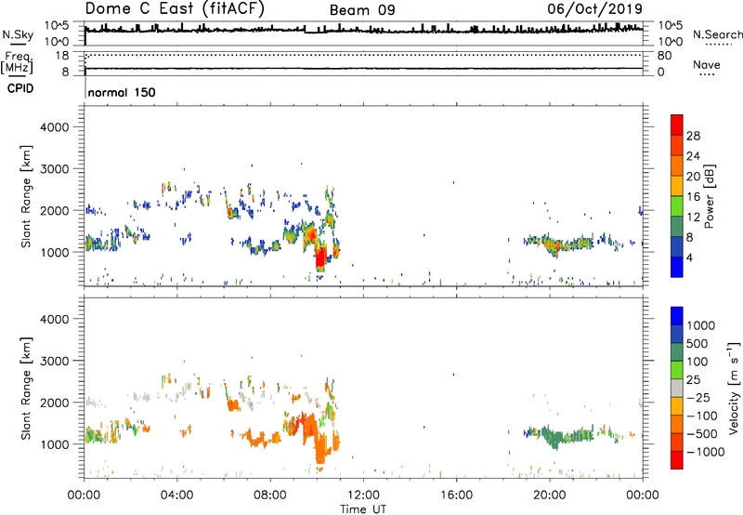Image resolution: width=743 pixels, height=515 pixels.
Task: Click the strong red echo in the power panel near 10:00
Action: 320,259
